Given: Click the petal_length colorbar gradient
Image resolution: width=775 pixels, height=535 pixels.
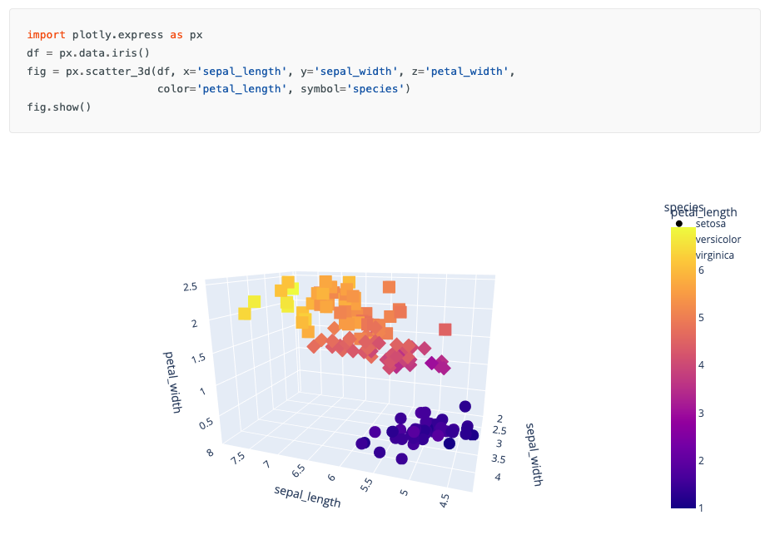Looking at the screenshot, I should [683, 366].
